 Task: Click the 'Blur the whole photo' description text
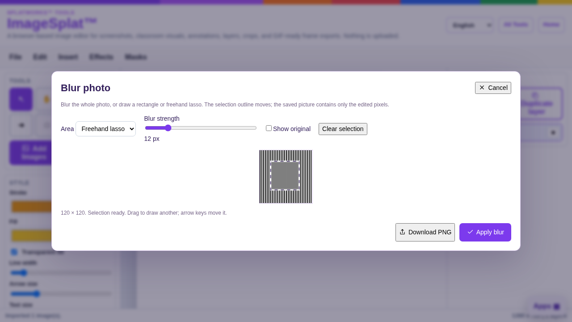pos(225,105)
